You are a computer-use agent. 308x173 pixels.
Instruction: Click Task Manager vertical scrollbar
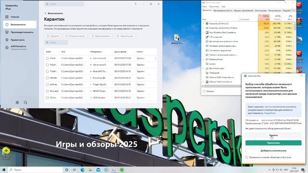coord(295,26)
